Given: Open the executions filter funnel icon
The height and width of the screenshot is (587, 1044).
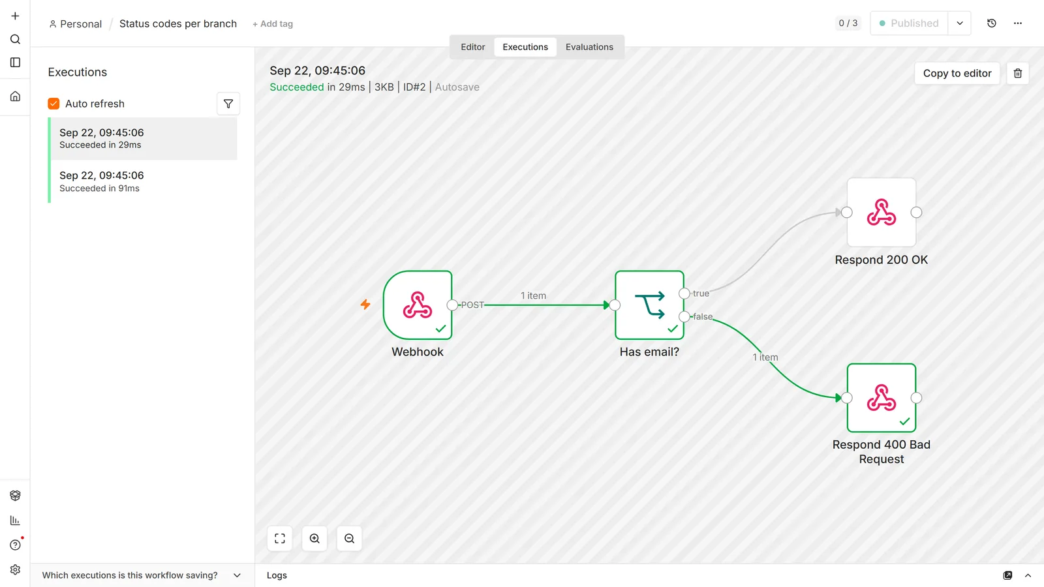Looking at the screenshot, I should click(x=228, y=104).
